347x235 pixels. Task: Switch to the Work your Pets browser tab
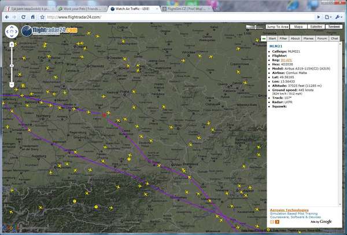coord(82,9)
